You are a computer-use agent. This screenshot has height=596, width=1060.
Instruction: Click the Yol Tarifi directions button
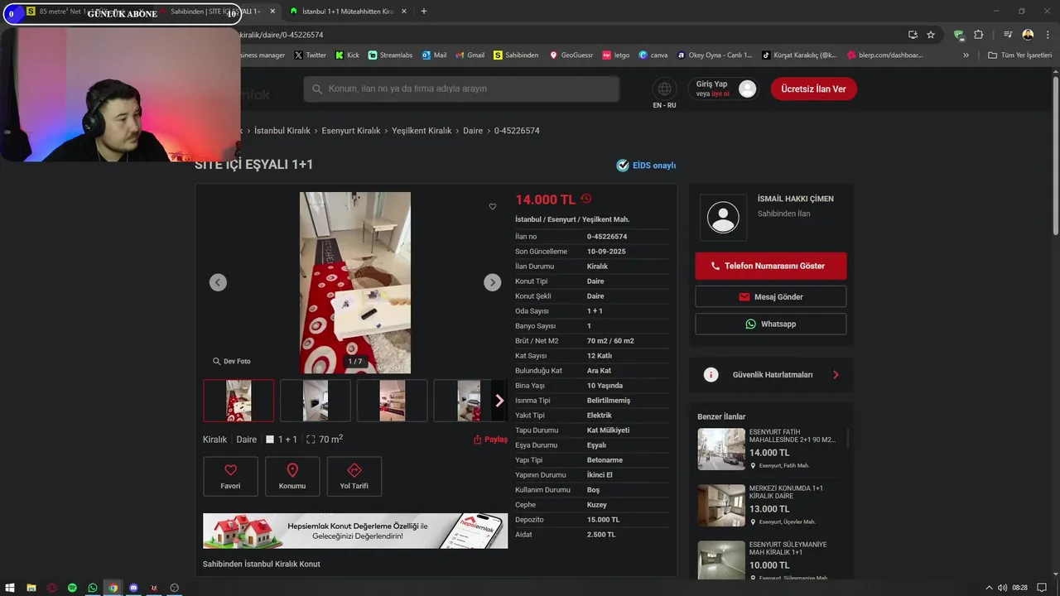(x=354, y=476)
